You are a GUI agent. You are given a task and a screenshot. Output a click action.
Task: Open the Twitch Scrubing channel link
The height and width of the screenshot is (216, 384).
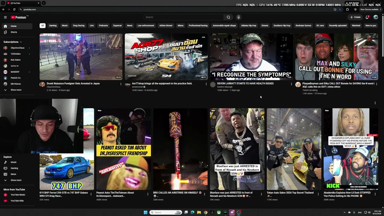[x=310, y=90]
